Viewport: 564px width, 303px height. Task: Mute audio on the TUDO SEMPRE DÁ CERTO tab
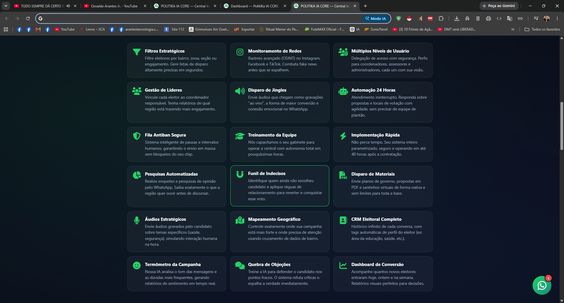(68, 6)
